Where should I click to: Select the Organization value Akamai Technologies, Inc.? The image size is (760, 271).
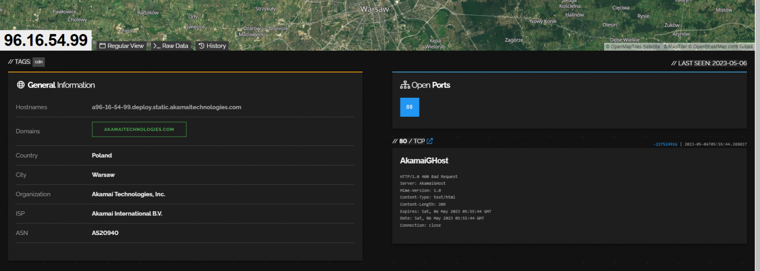click(129, 194)
